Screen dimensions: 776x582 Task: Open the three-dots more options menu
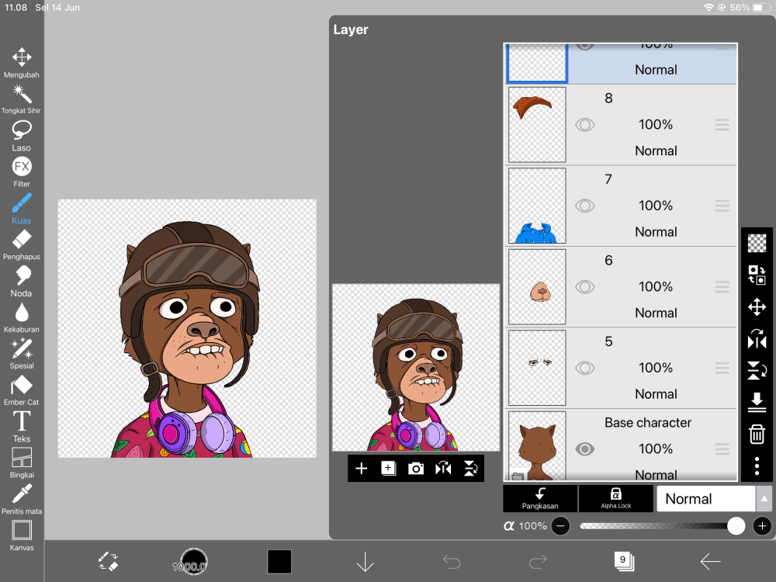[x=757, y=466]
